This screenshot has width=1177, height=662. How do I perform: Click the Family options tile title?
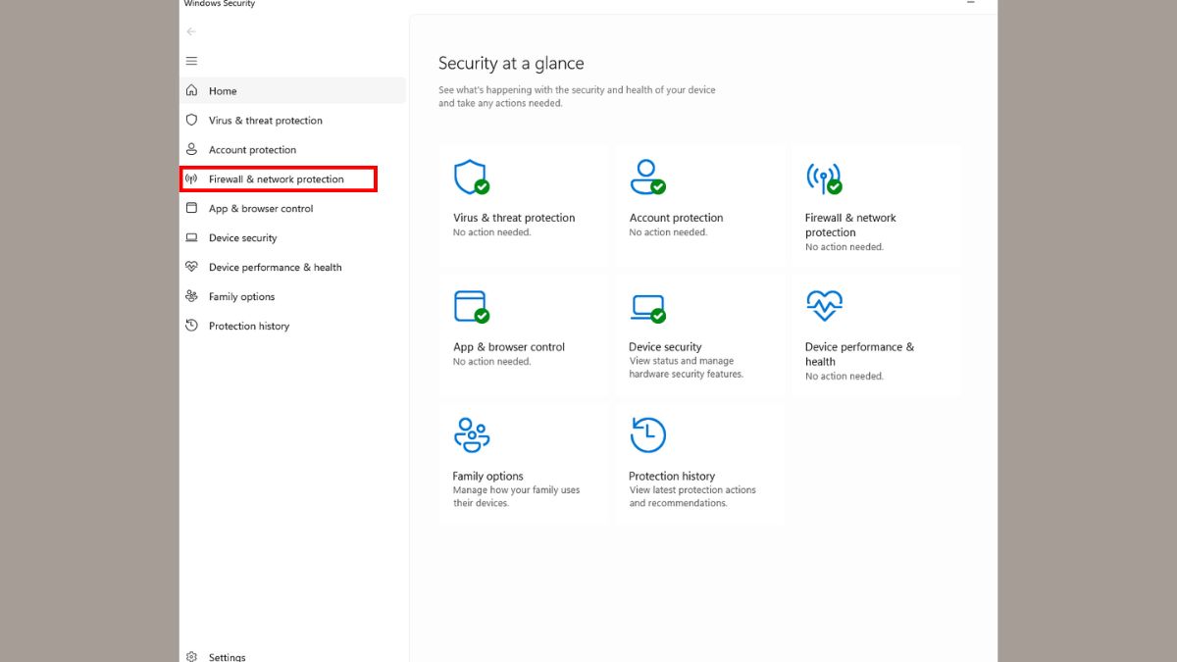tap(488, 476)
